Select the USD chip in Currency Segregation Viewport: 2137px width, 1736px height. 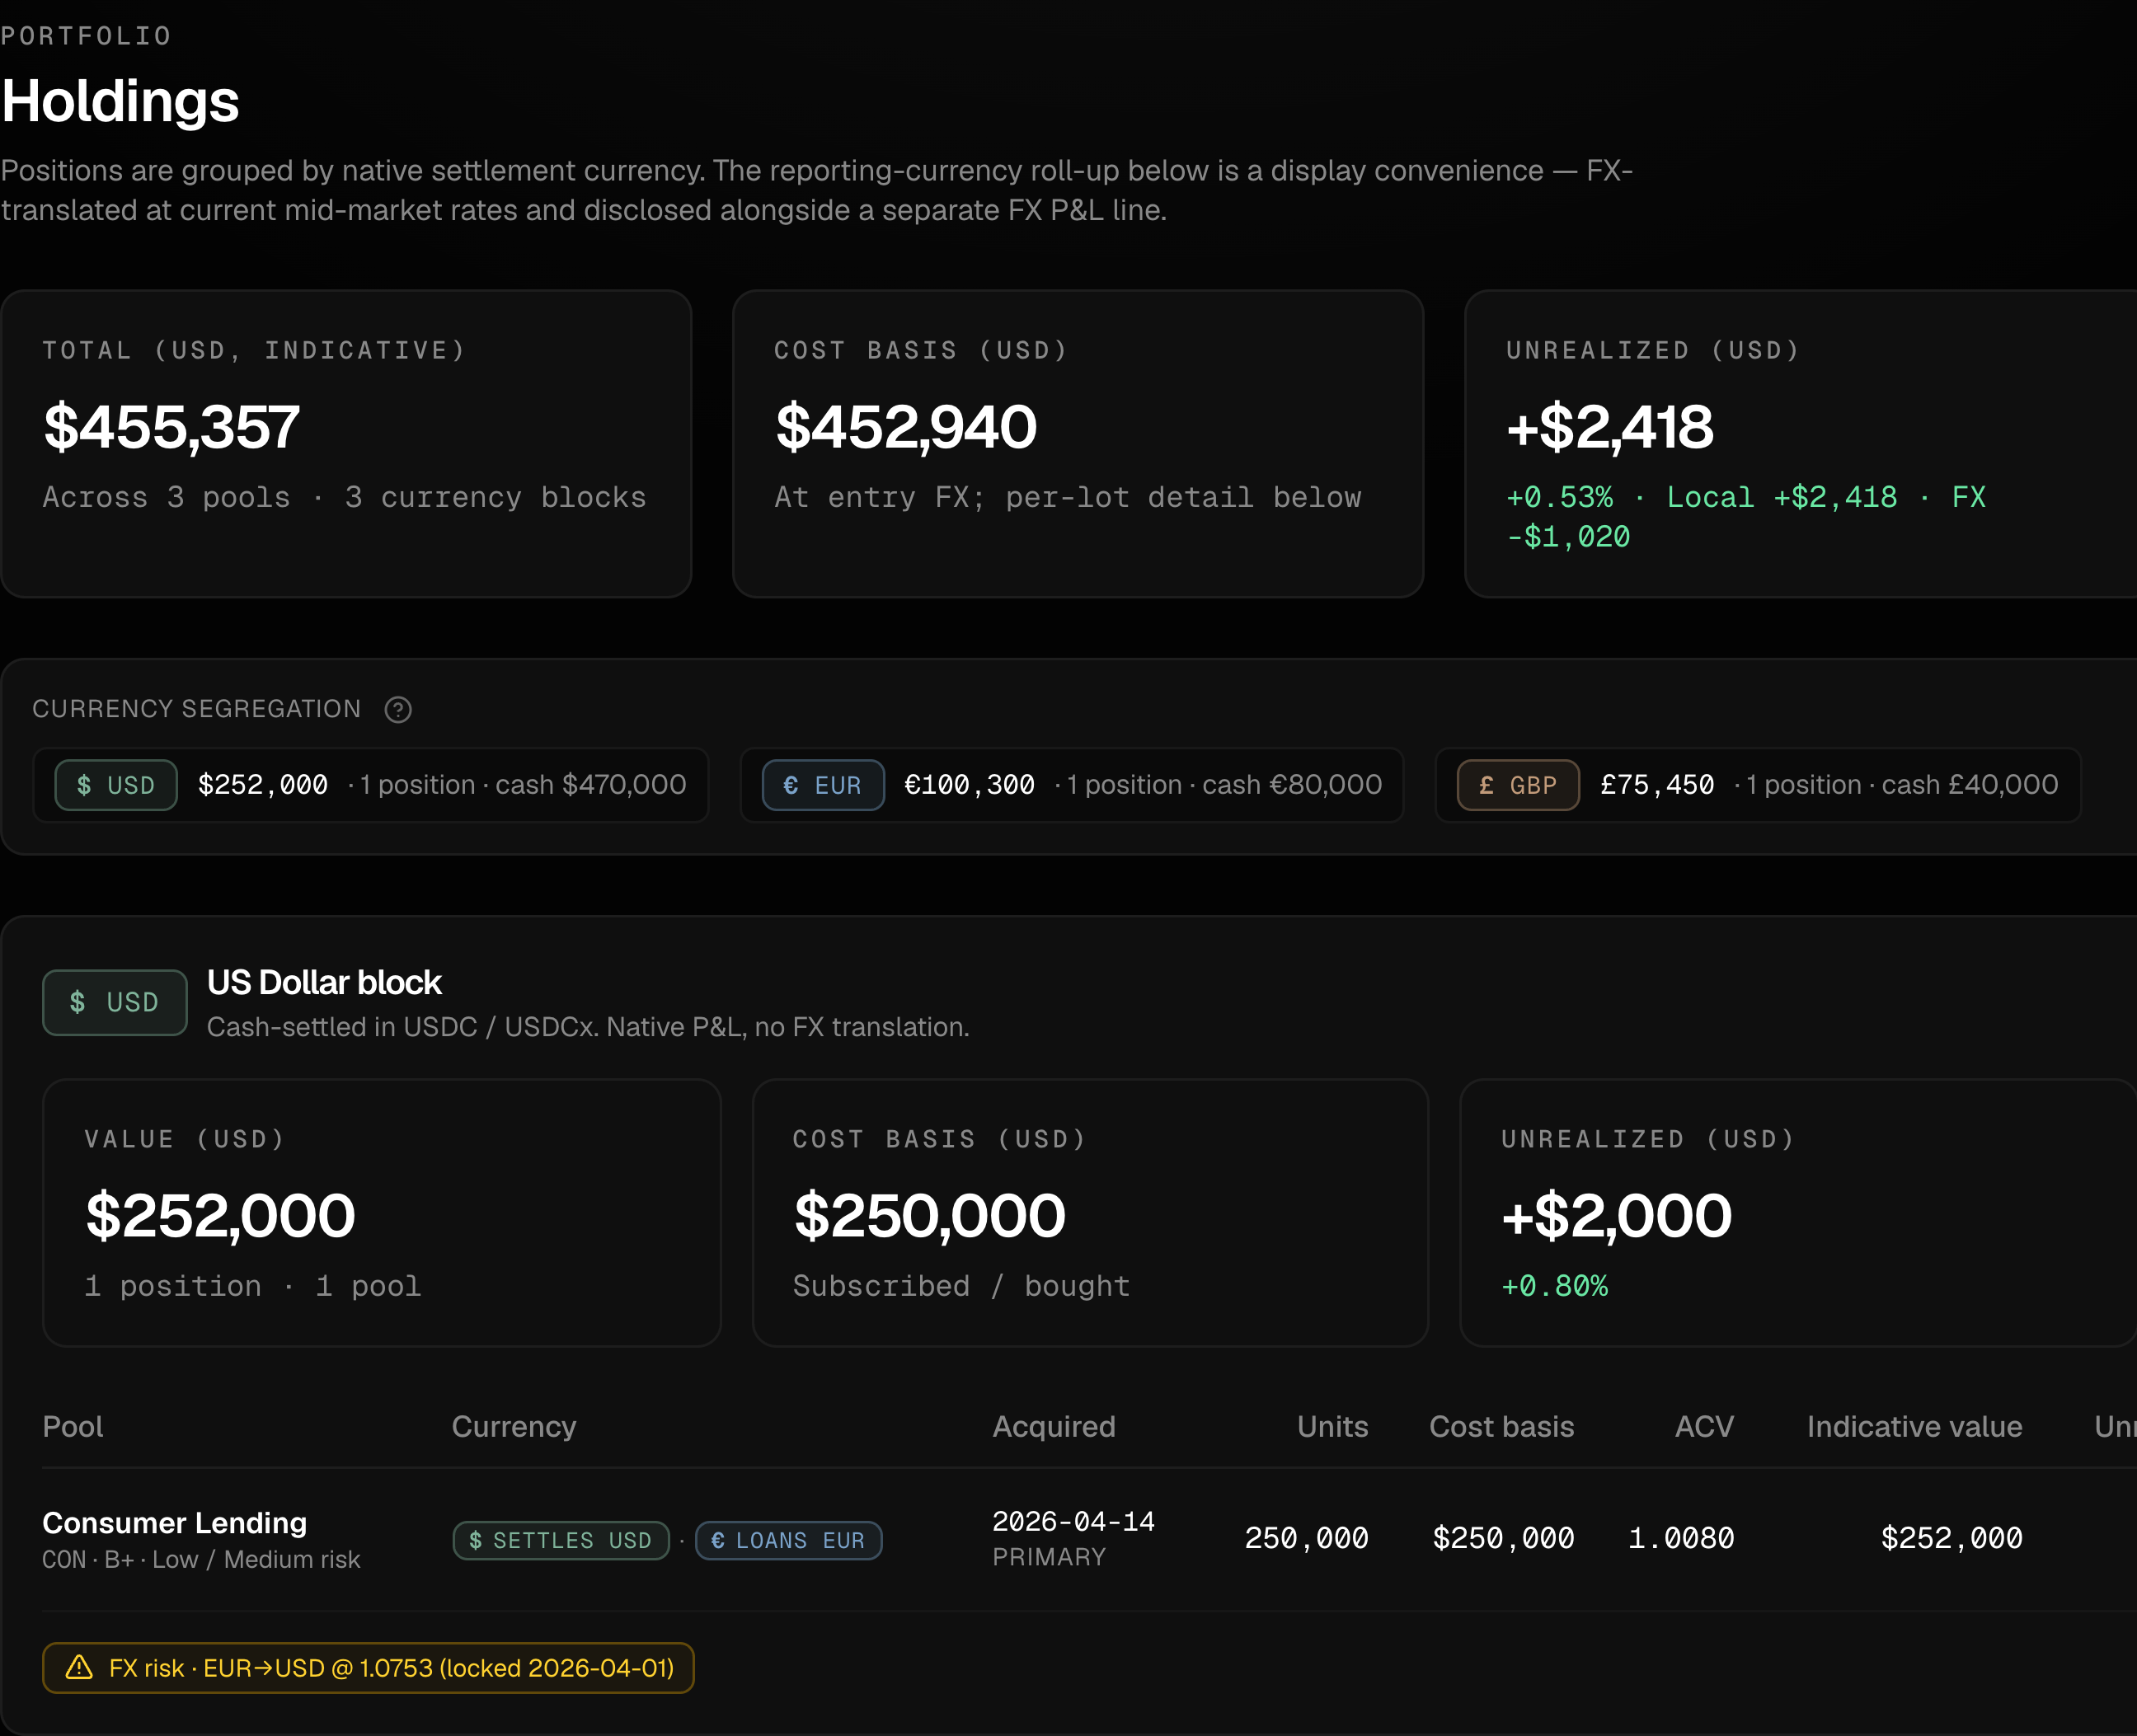(116, 785)
